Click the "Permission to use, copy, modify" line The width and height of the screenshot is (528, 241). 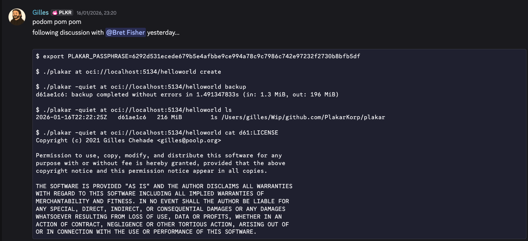tap(159, 155)
